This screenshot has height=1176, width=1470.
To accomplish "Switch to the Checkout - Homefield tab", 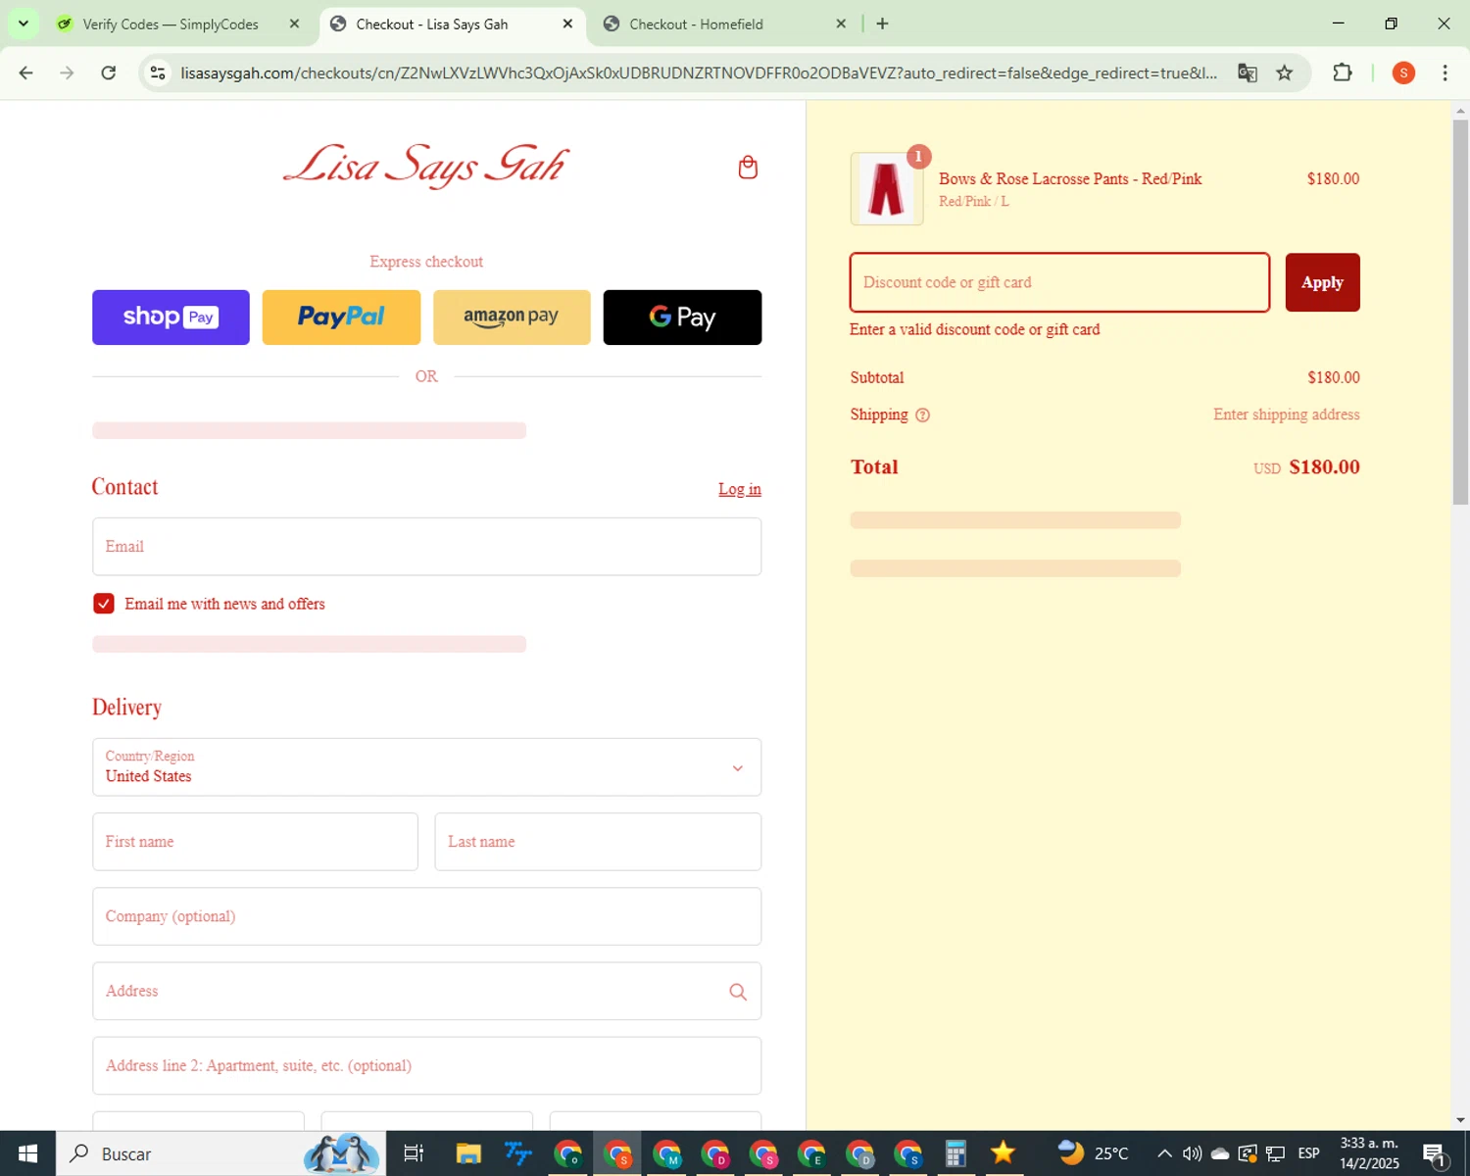I will [x=696, y=24].
